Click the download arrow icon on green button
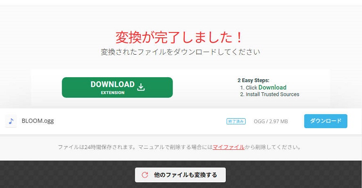This screenshot has height=188, width=362. point(141,87)
